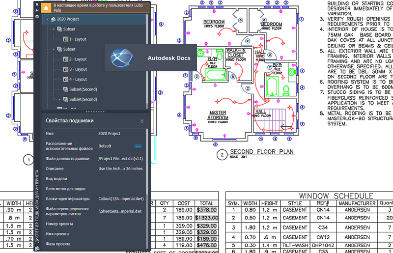Browse supporting files location with ellipsis button
Screen dimensions: 393x253
point(138,146)
